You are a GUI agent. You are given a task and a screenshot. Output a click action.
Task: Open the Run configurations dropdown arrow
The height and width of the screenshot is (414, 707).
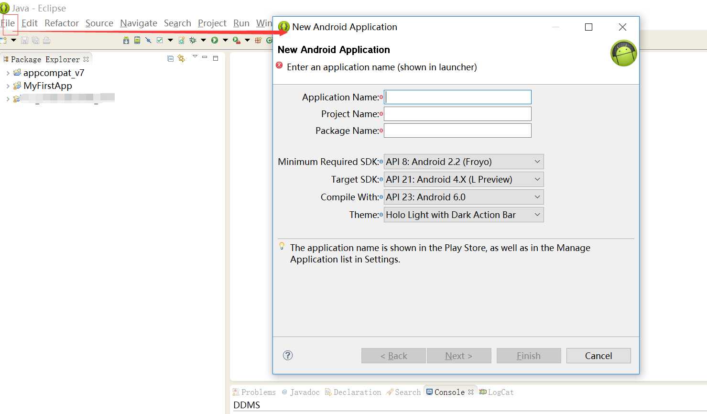tap(225, 41)
